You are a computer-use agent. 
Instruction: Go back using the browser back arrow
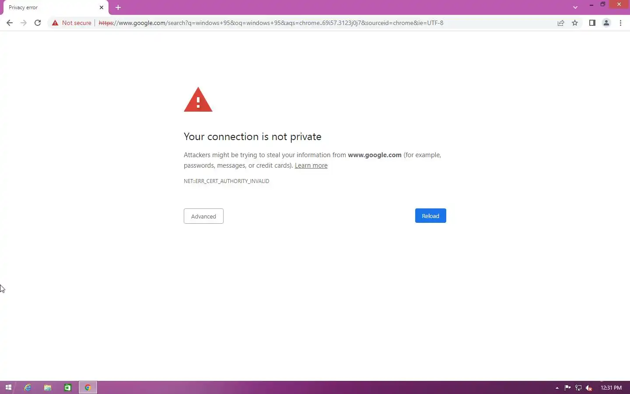point(10,23)
